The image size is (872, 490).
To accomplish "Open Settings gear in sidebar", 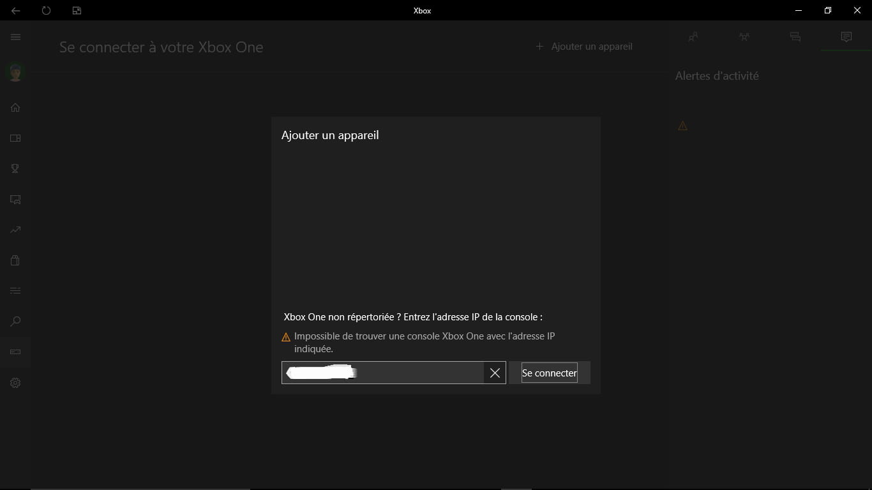I will pos(15,383).
